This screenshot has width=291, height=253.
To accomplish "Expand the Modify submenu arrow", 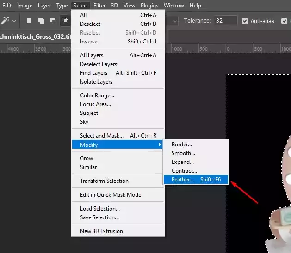I will [x=160, y=145].
